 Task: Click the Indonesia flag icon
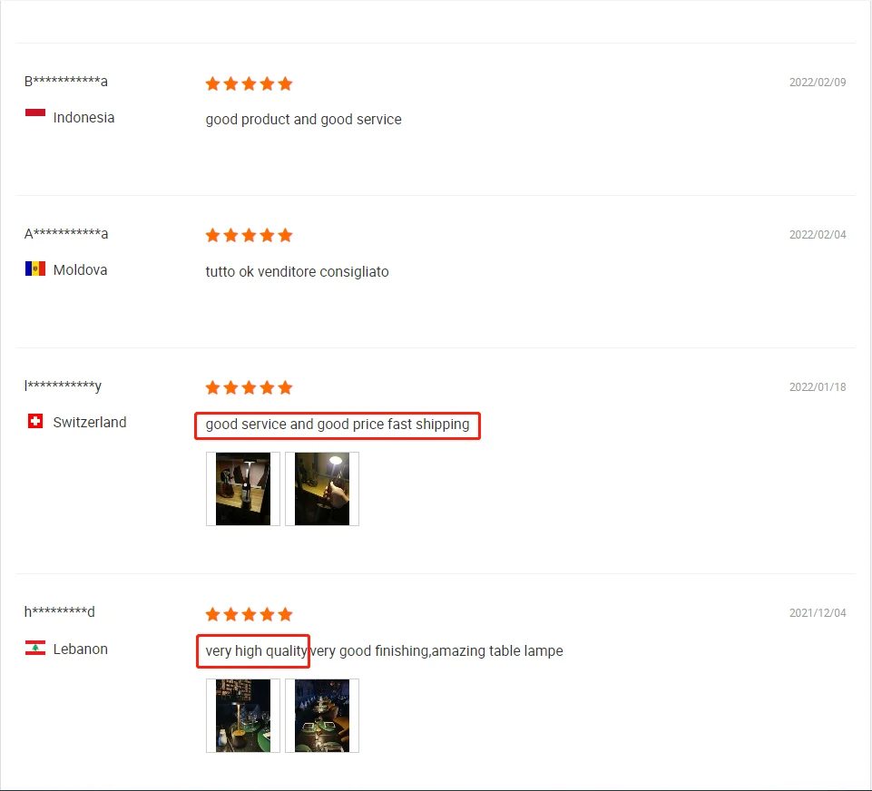tap(35, 115)
